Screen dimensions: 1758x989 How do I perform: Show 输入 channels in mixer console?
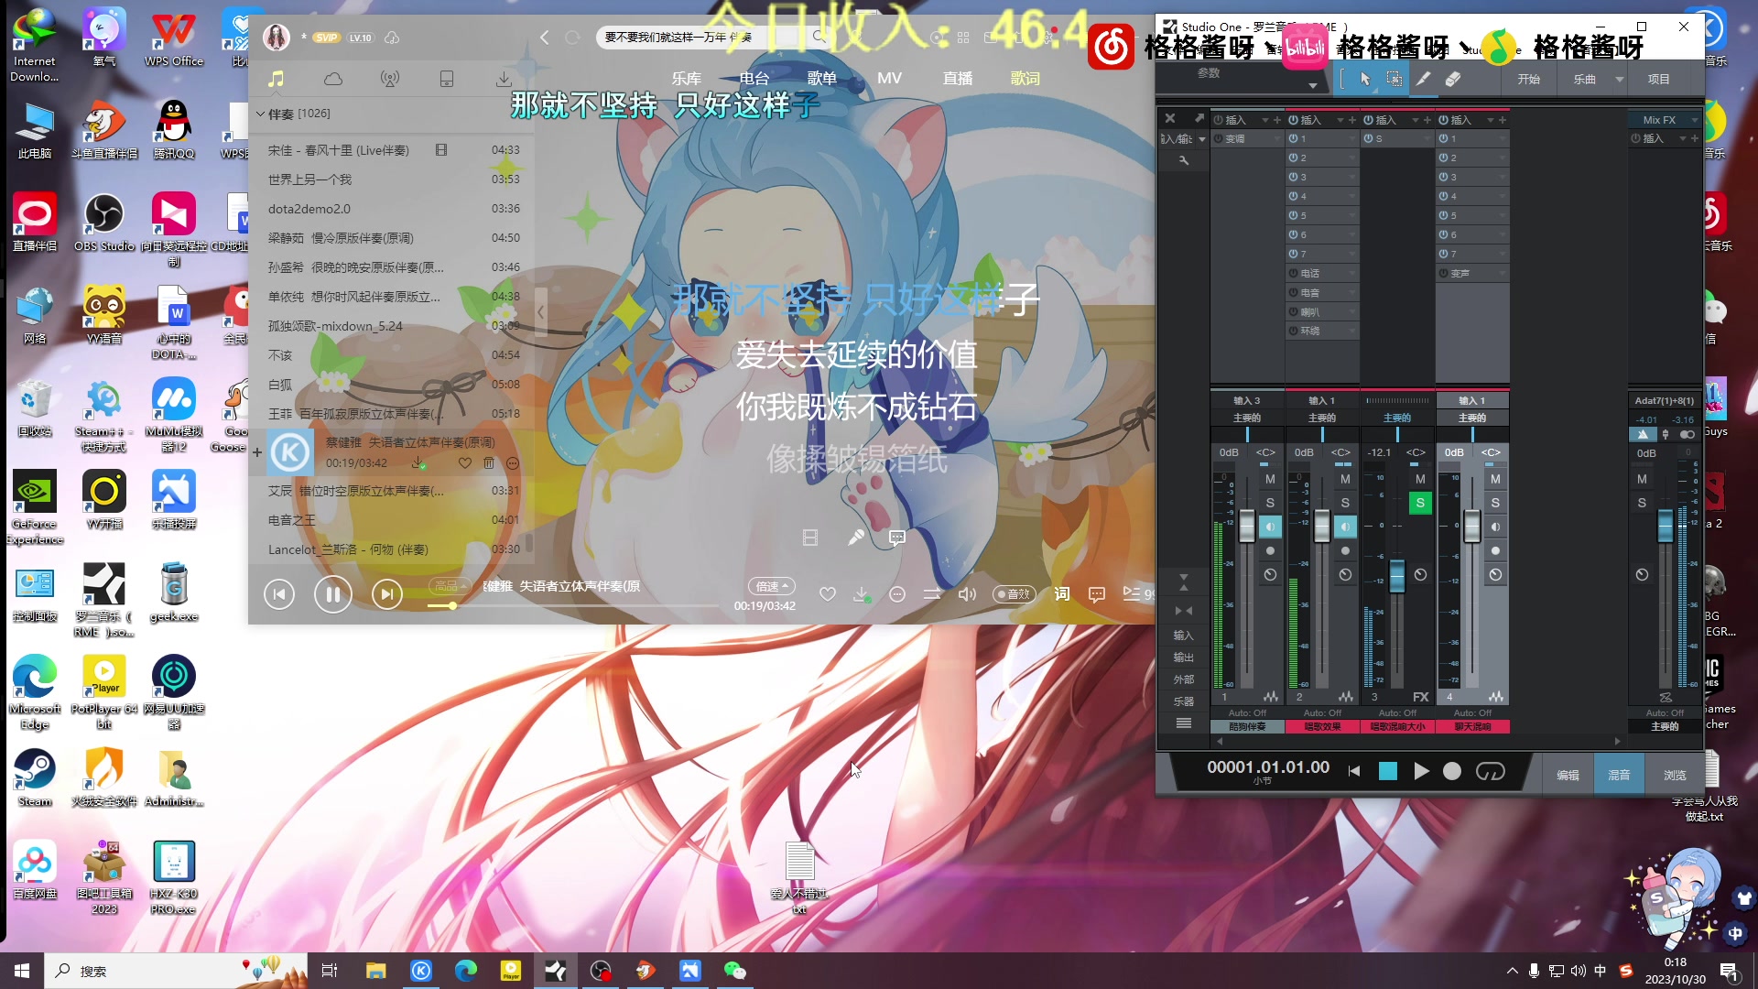pyautogui.click(x=1183, y=636)
